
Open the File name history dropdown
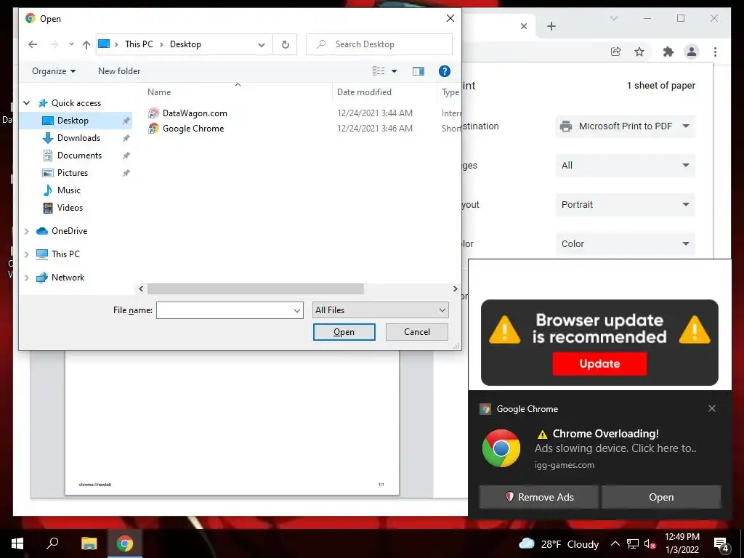click(x=297, y=310)
